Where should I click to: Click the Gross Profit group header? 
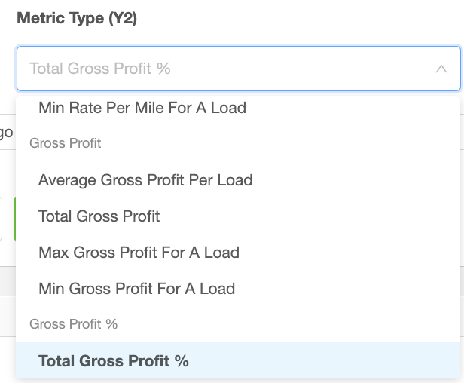pos(65,143)
